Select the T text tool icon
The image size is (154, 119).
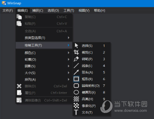tap(76, 112)
